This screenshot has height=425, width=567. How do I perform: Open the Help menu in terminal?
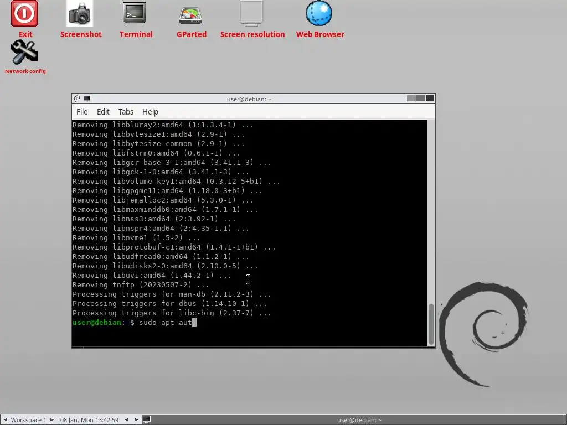point(150,112)
